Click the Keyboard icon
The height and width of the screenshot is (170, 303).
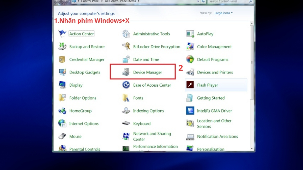click(126, 124)
